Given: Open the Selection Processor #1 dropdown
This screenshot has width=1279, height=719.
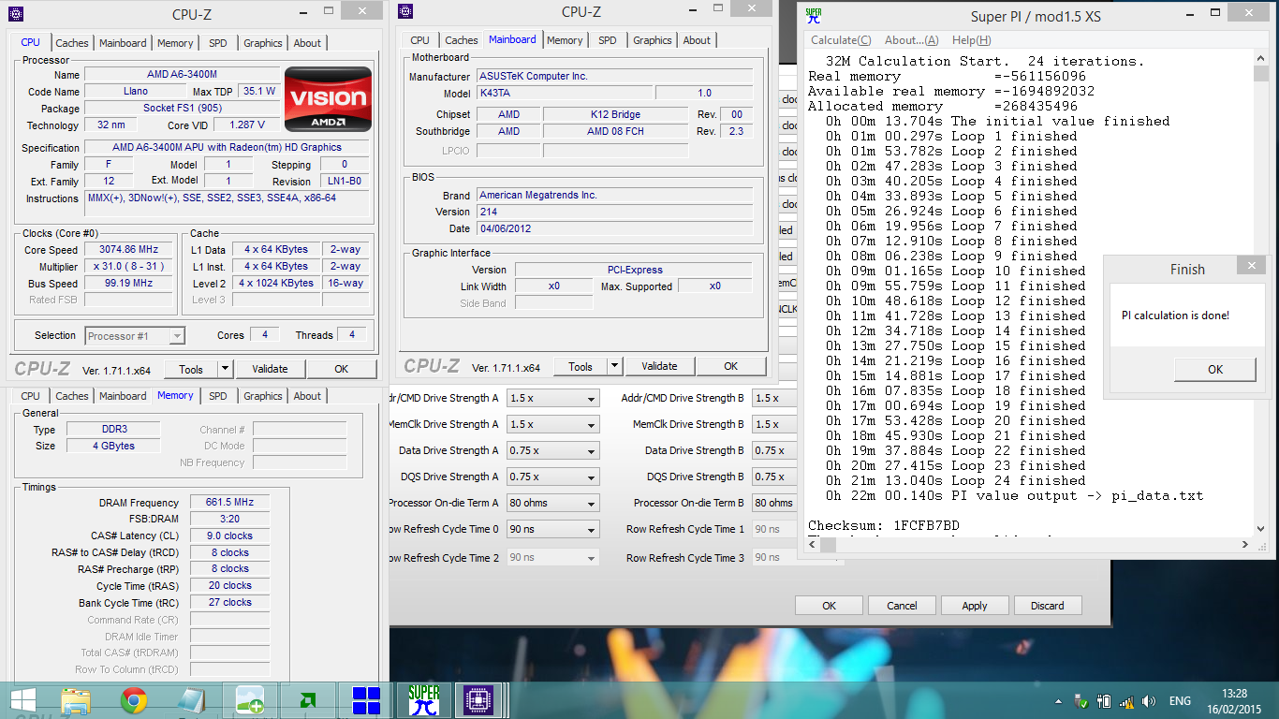Looking at the screenshot, I should click(135, 335).
